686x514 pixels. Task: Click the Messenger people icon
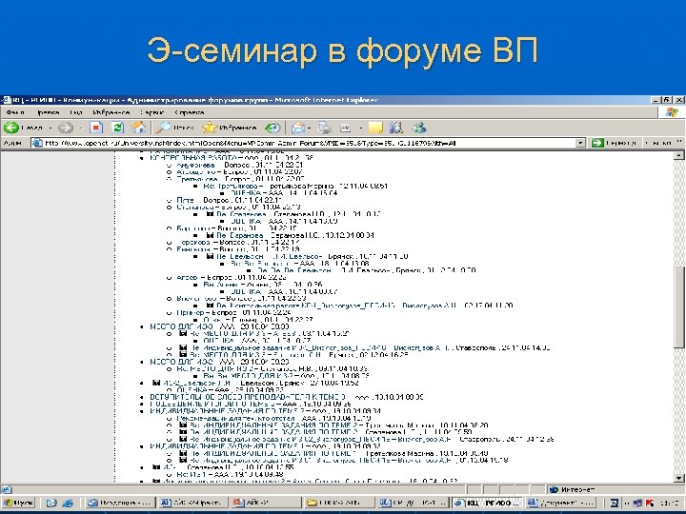(x=418, y=128)
